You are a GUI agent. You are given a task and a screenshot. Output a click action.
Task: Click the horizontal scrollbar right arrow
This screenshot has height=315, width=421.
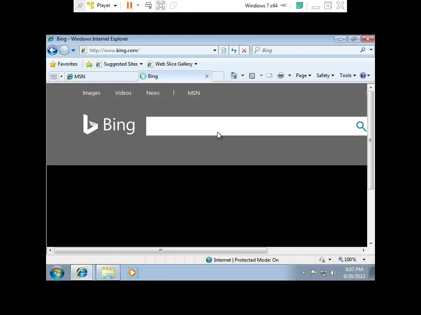pyautogui.click(x=363, y=250)
